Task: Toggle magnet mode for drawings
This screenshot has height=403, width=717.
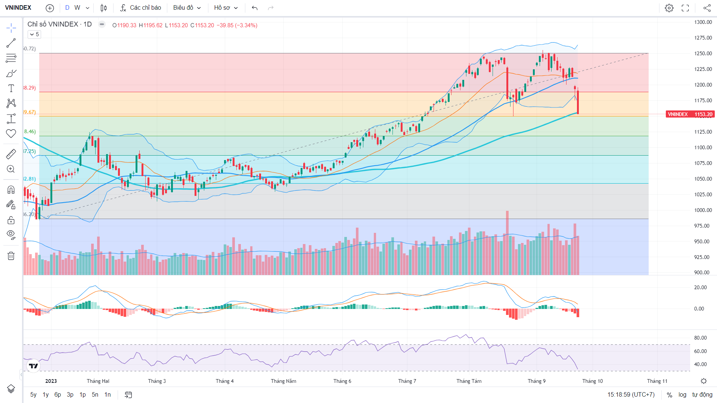Action: point(11,190)
